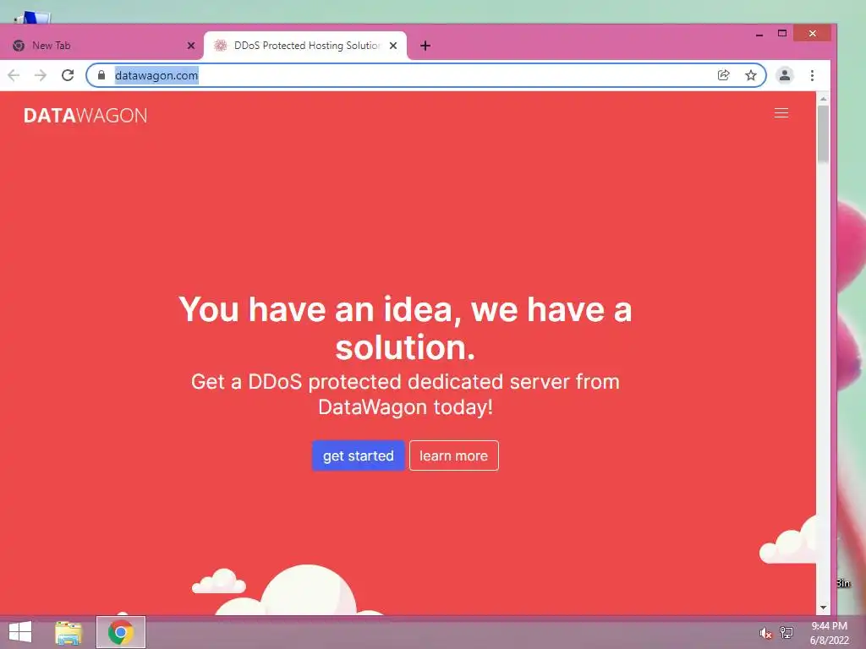Click the page scrollbar up arrow
The image size is (866, 649).
(823, 99)
